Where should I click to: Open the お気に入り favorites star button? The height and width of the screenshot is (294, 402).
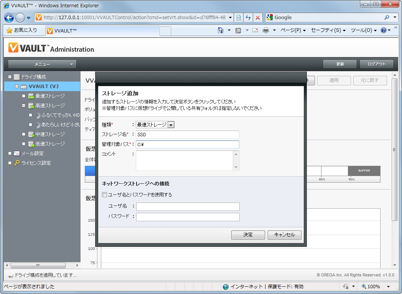click(x=21, y=31)
